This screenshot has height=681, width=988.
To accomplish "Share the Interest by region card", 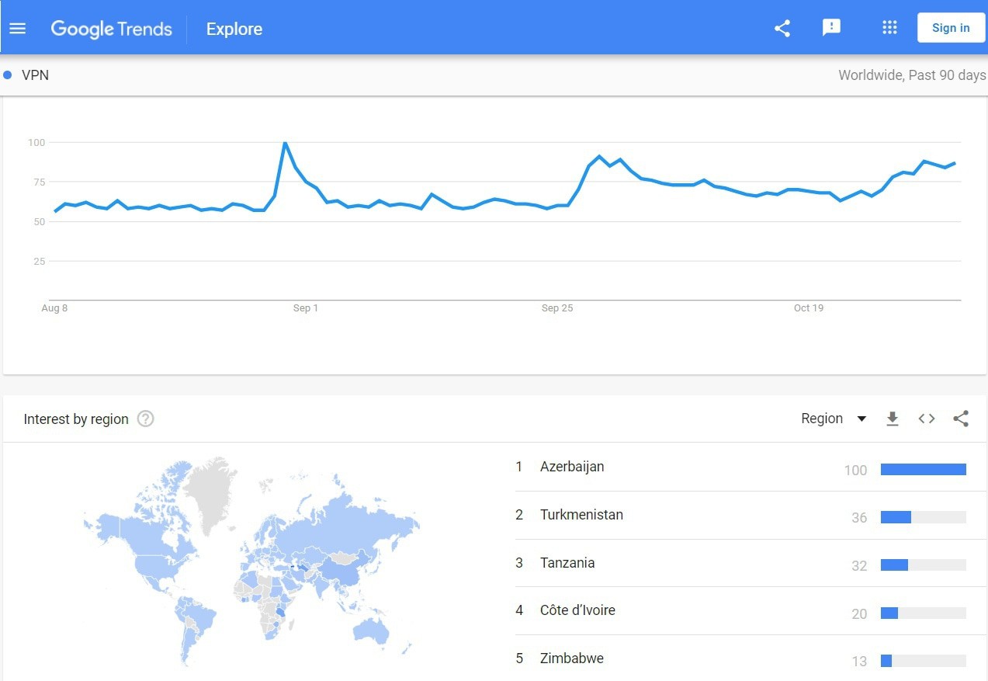I will [961, 419].
